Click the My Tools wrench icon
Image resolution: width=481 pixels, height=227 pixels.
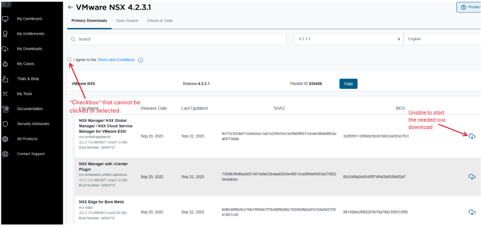click(5, 94)
